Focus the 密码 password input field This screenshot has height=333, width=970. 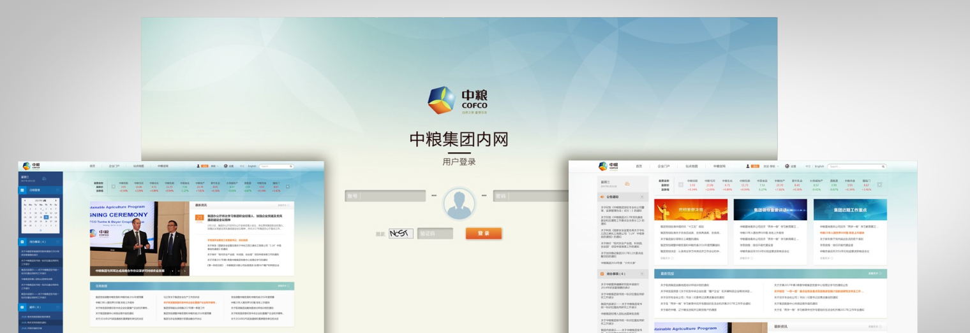pyautogui.click(x=531, y=196)
